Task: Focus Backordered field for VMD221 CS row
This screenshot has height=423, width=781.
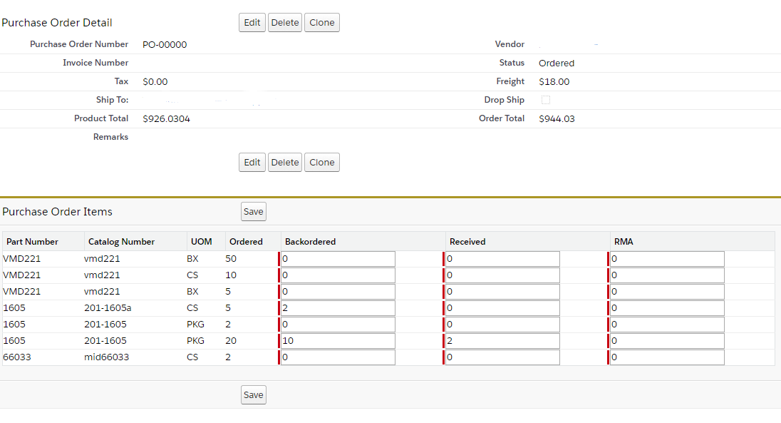Action: coord(337,275)
